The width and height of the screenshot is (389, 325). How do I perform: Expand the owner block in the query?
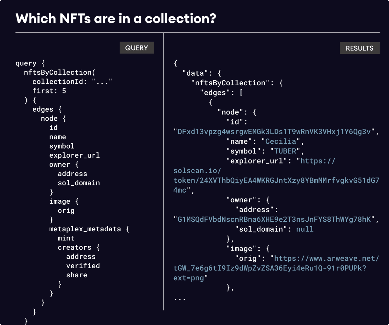click(60, 164)
